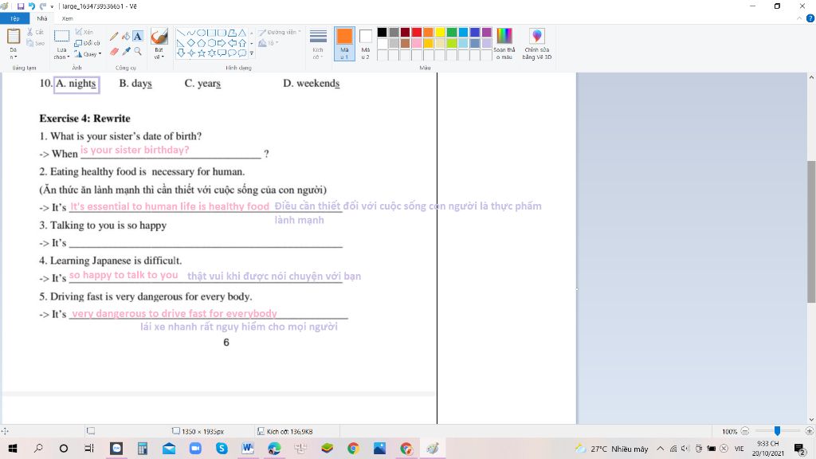Choose the five-point star shape
Viewport: 816px width, 459px height.
[202, 53]
